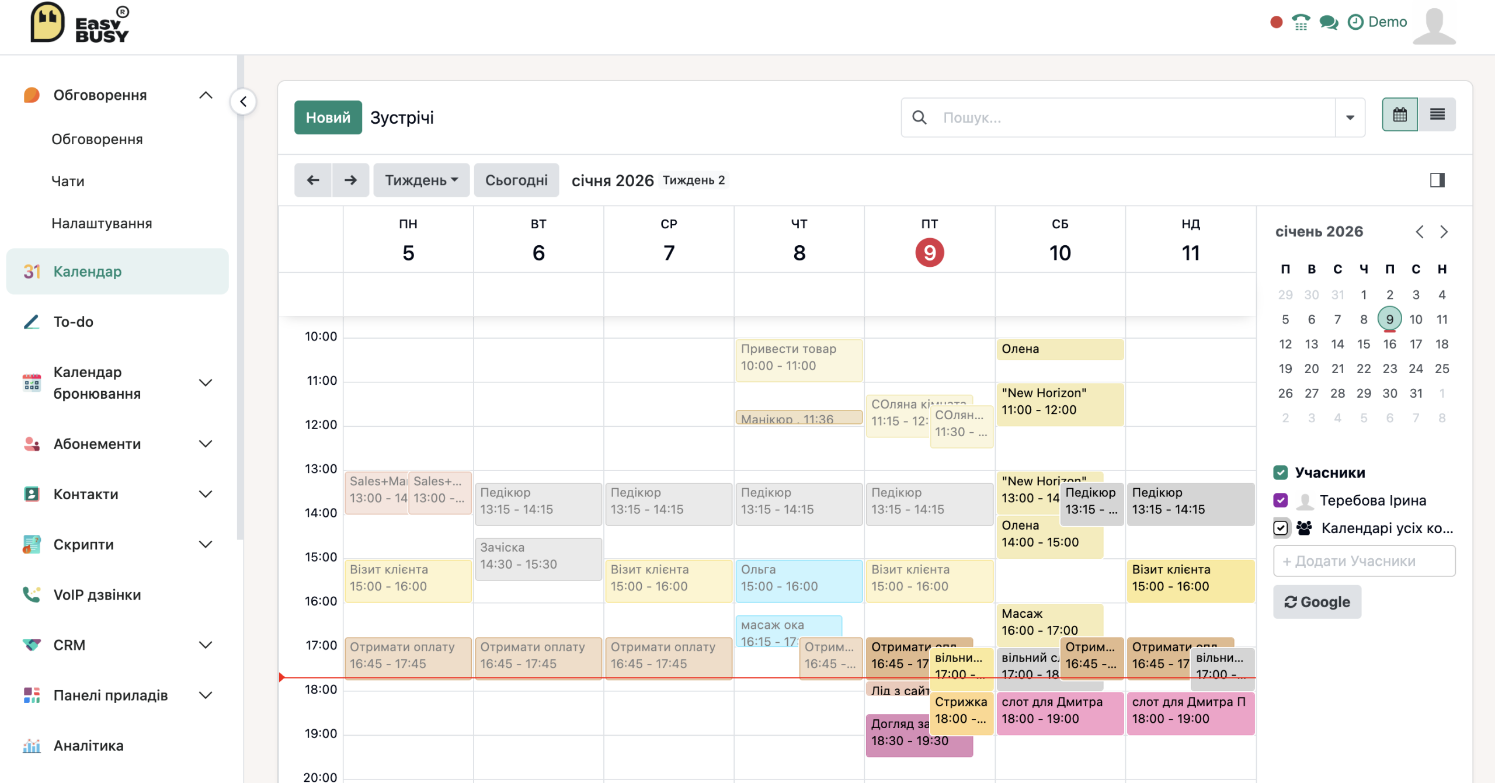Click the Demo link
Screen dimensions: 1495x783
click(x=1388, y=22)
